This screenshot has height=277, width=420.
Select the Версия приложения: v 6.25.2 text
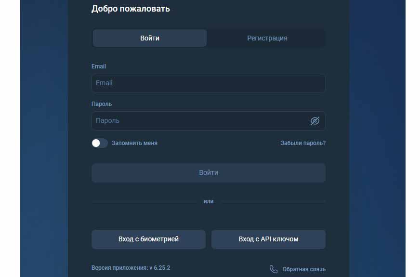(131, 268)
